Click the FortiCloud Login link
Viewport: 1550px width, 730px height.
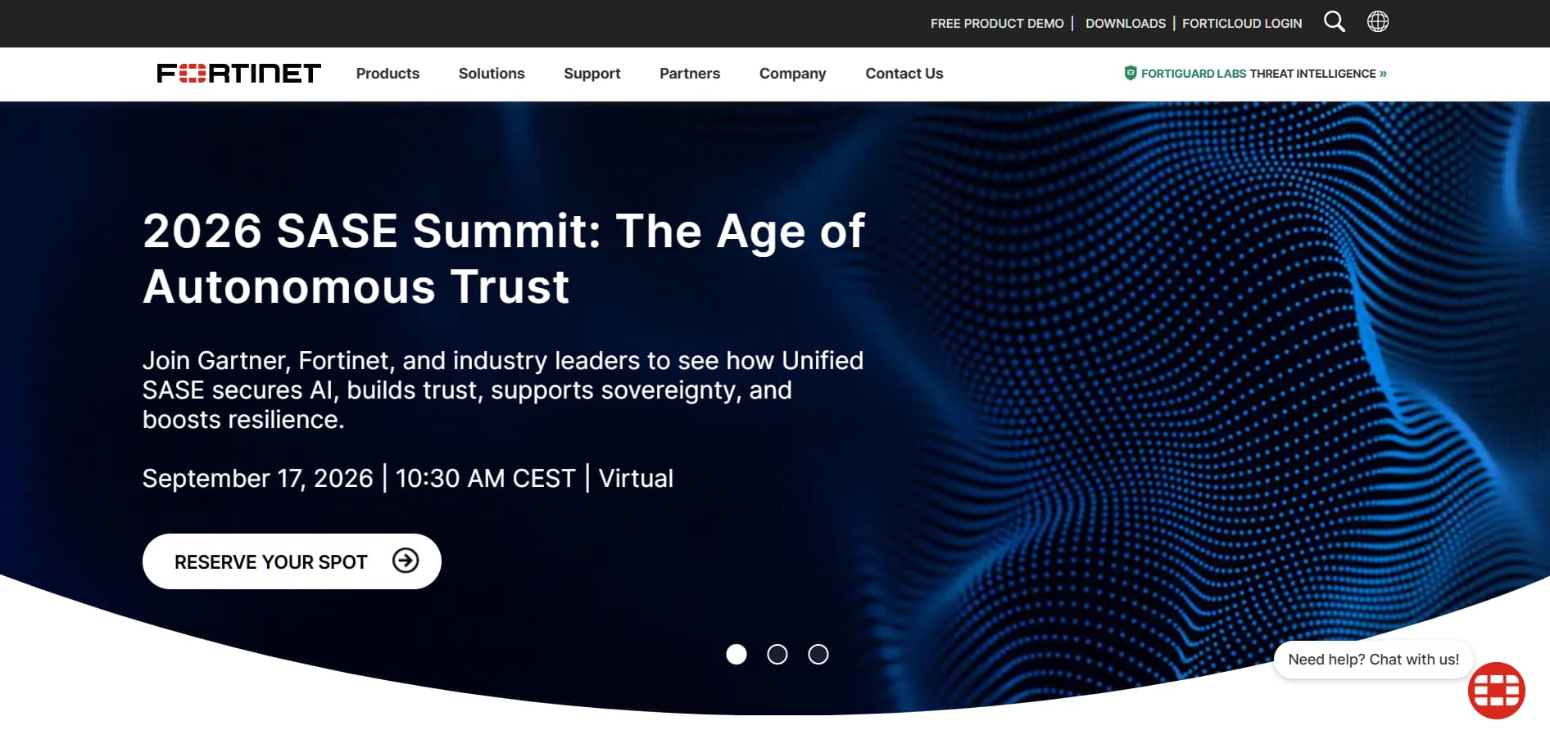[1242, 24]
